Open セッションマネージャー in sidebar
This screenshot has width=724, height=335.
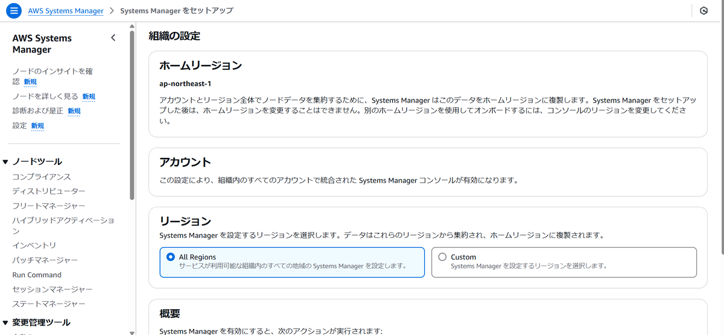[x=52, y=290]
